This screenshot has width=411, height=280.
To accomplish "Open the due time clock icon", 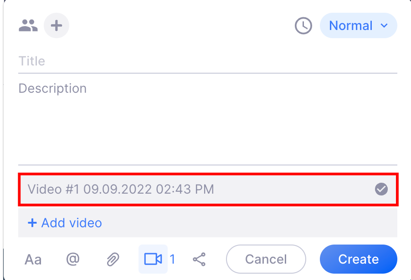I will click(303, 25).
